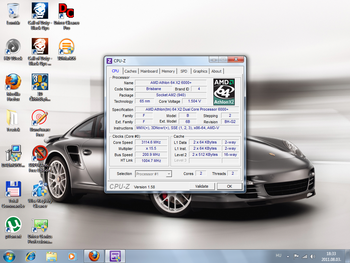Viewport: 350px width, 263px height.
Task: Click the Windows Start button
Action: pos(9,256)
